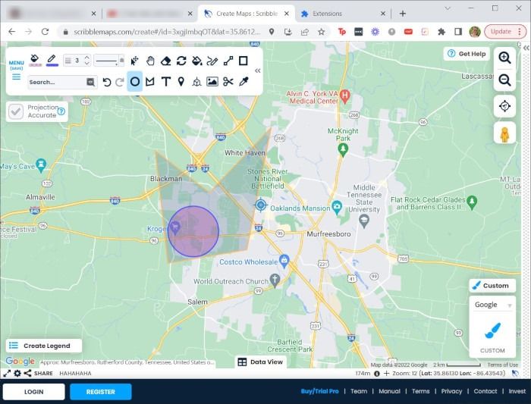Collapse the drawing toolbar chevrons

coord(258,70)
